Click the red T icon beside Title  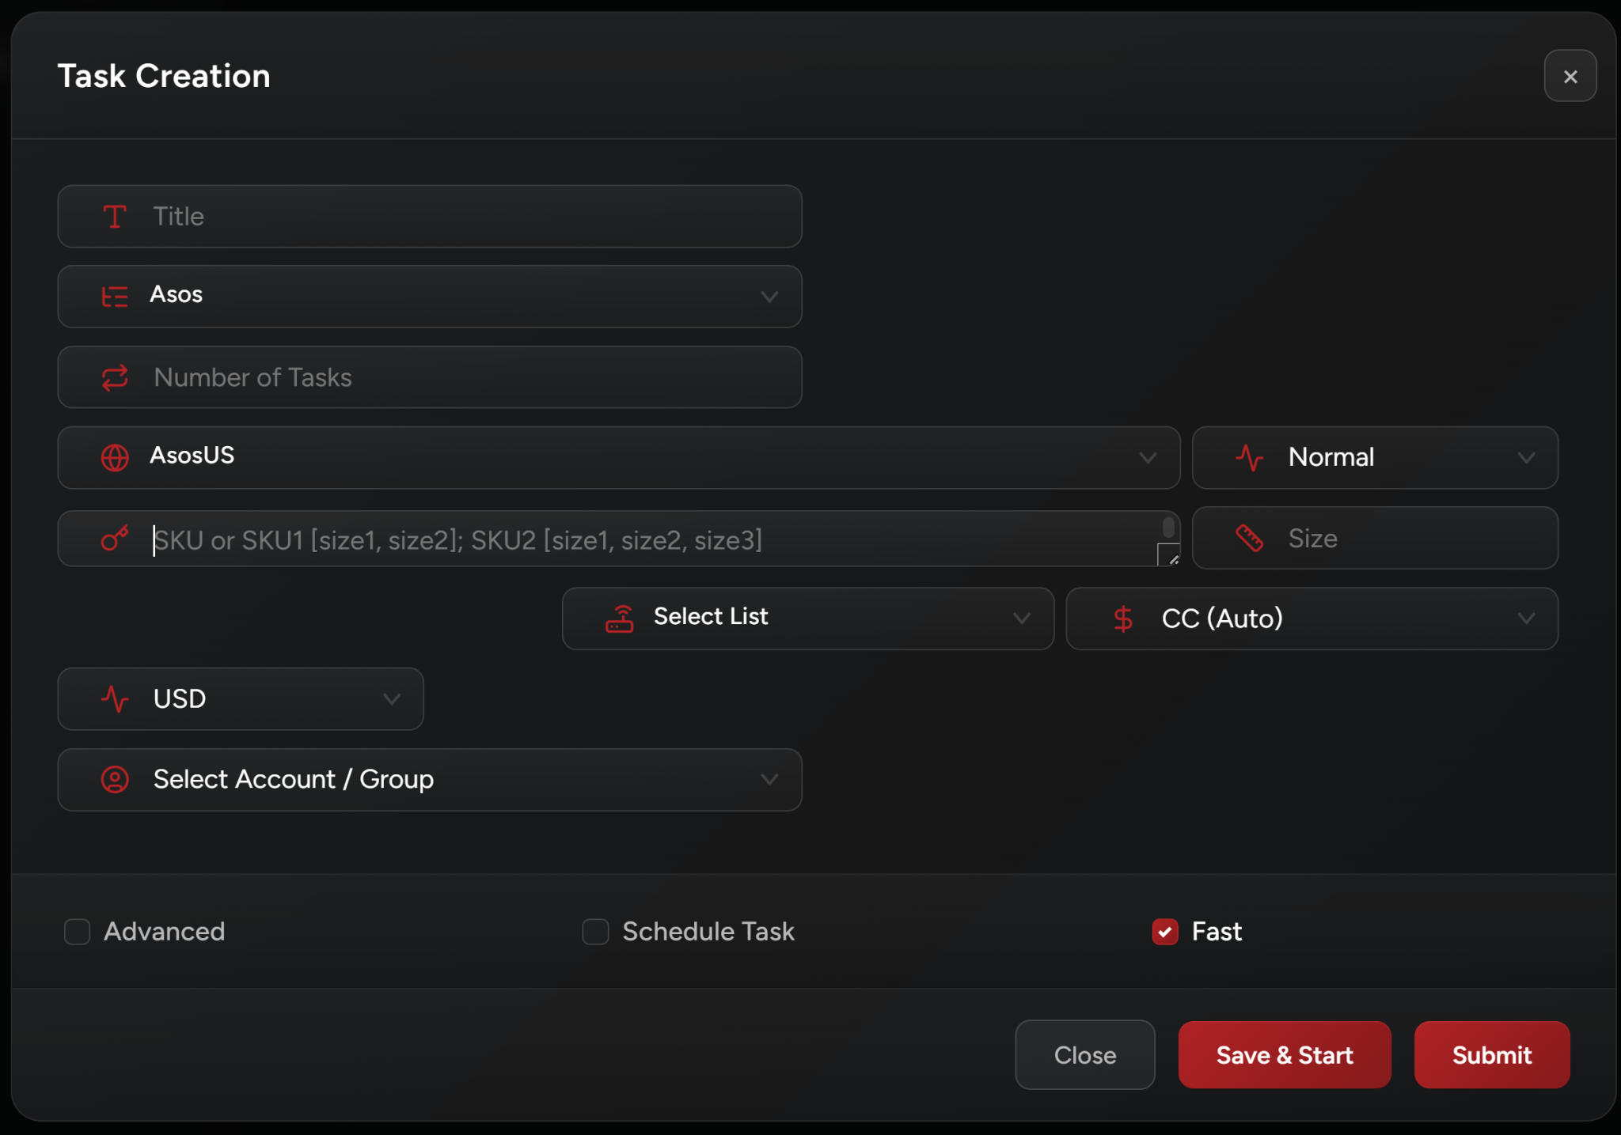[x=115, y=217]
